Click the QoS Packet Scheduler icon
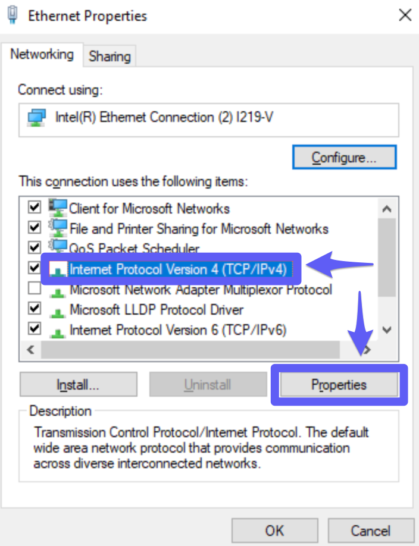The height and width of the screenshot is (546, 419). click(x=58, y=246)
